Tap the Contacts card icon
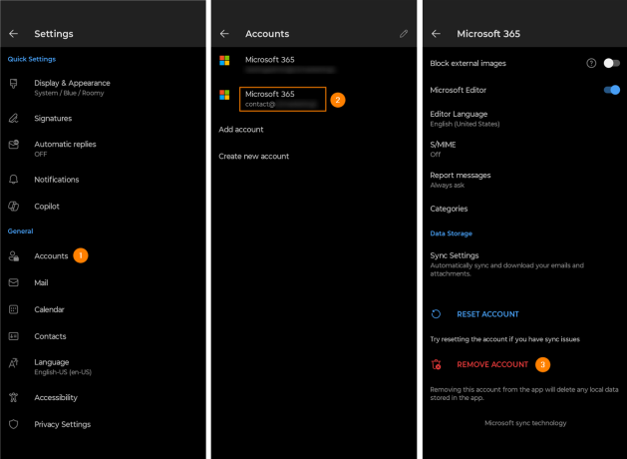The image size is (627, 459). pyautogui.click(x=14, y=336)
